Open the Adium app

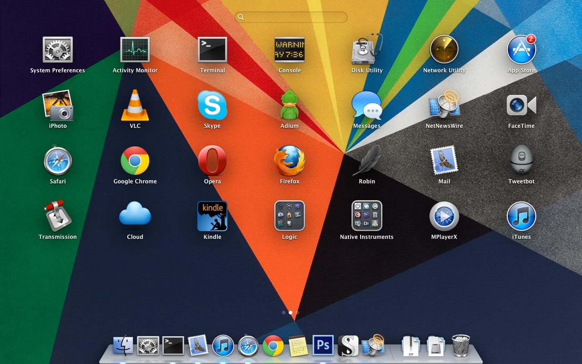(x=290, y=105)
